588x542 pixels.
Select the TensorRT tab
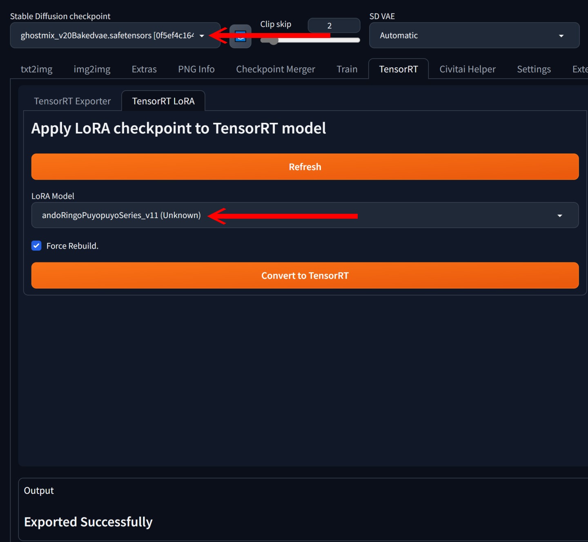click(x=398, y=69)
